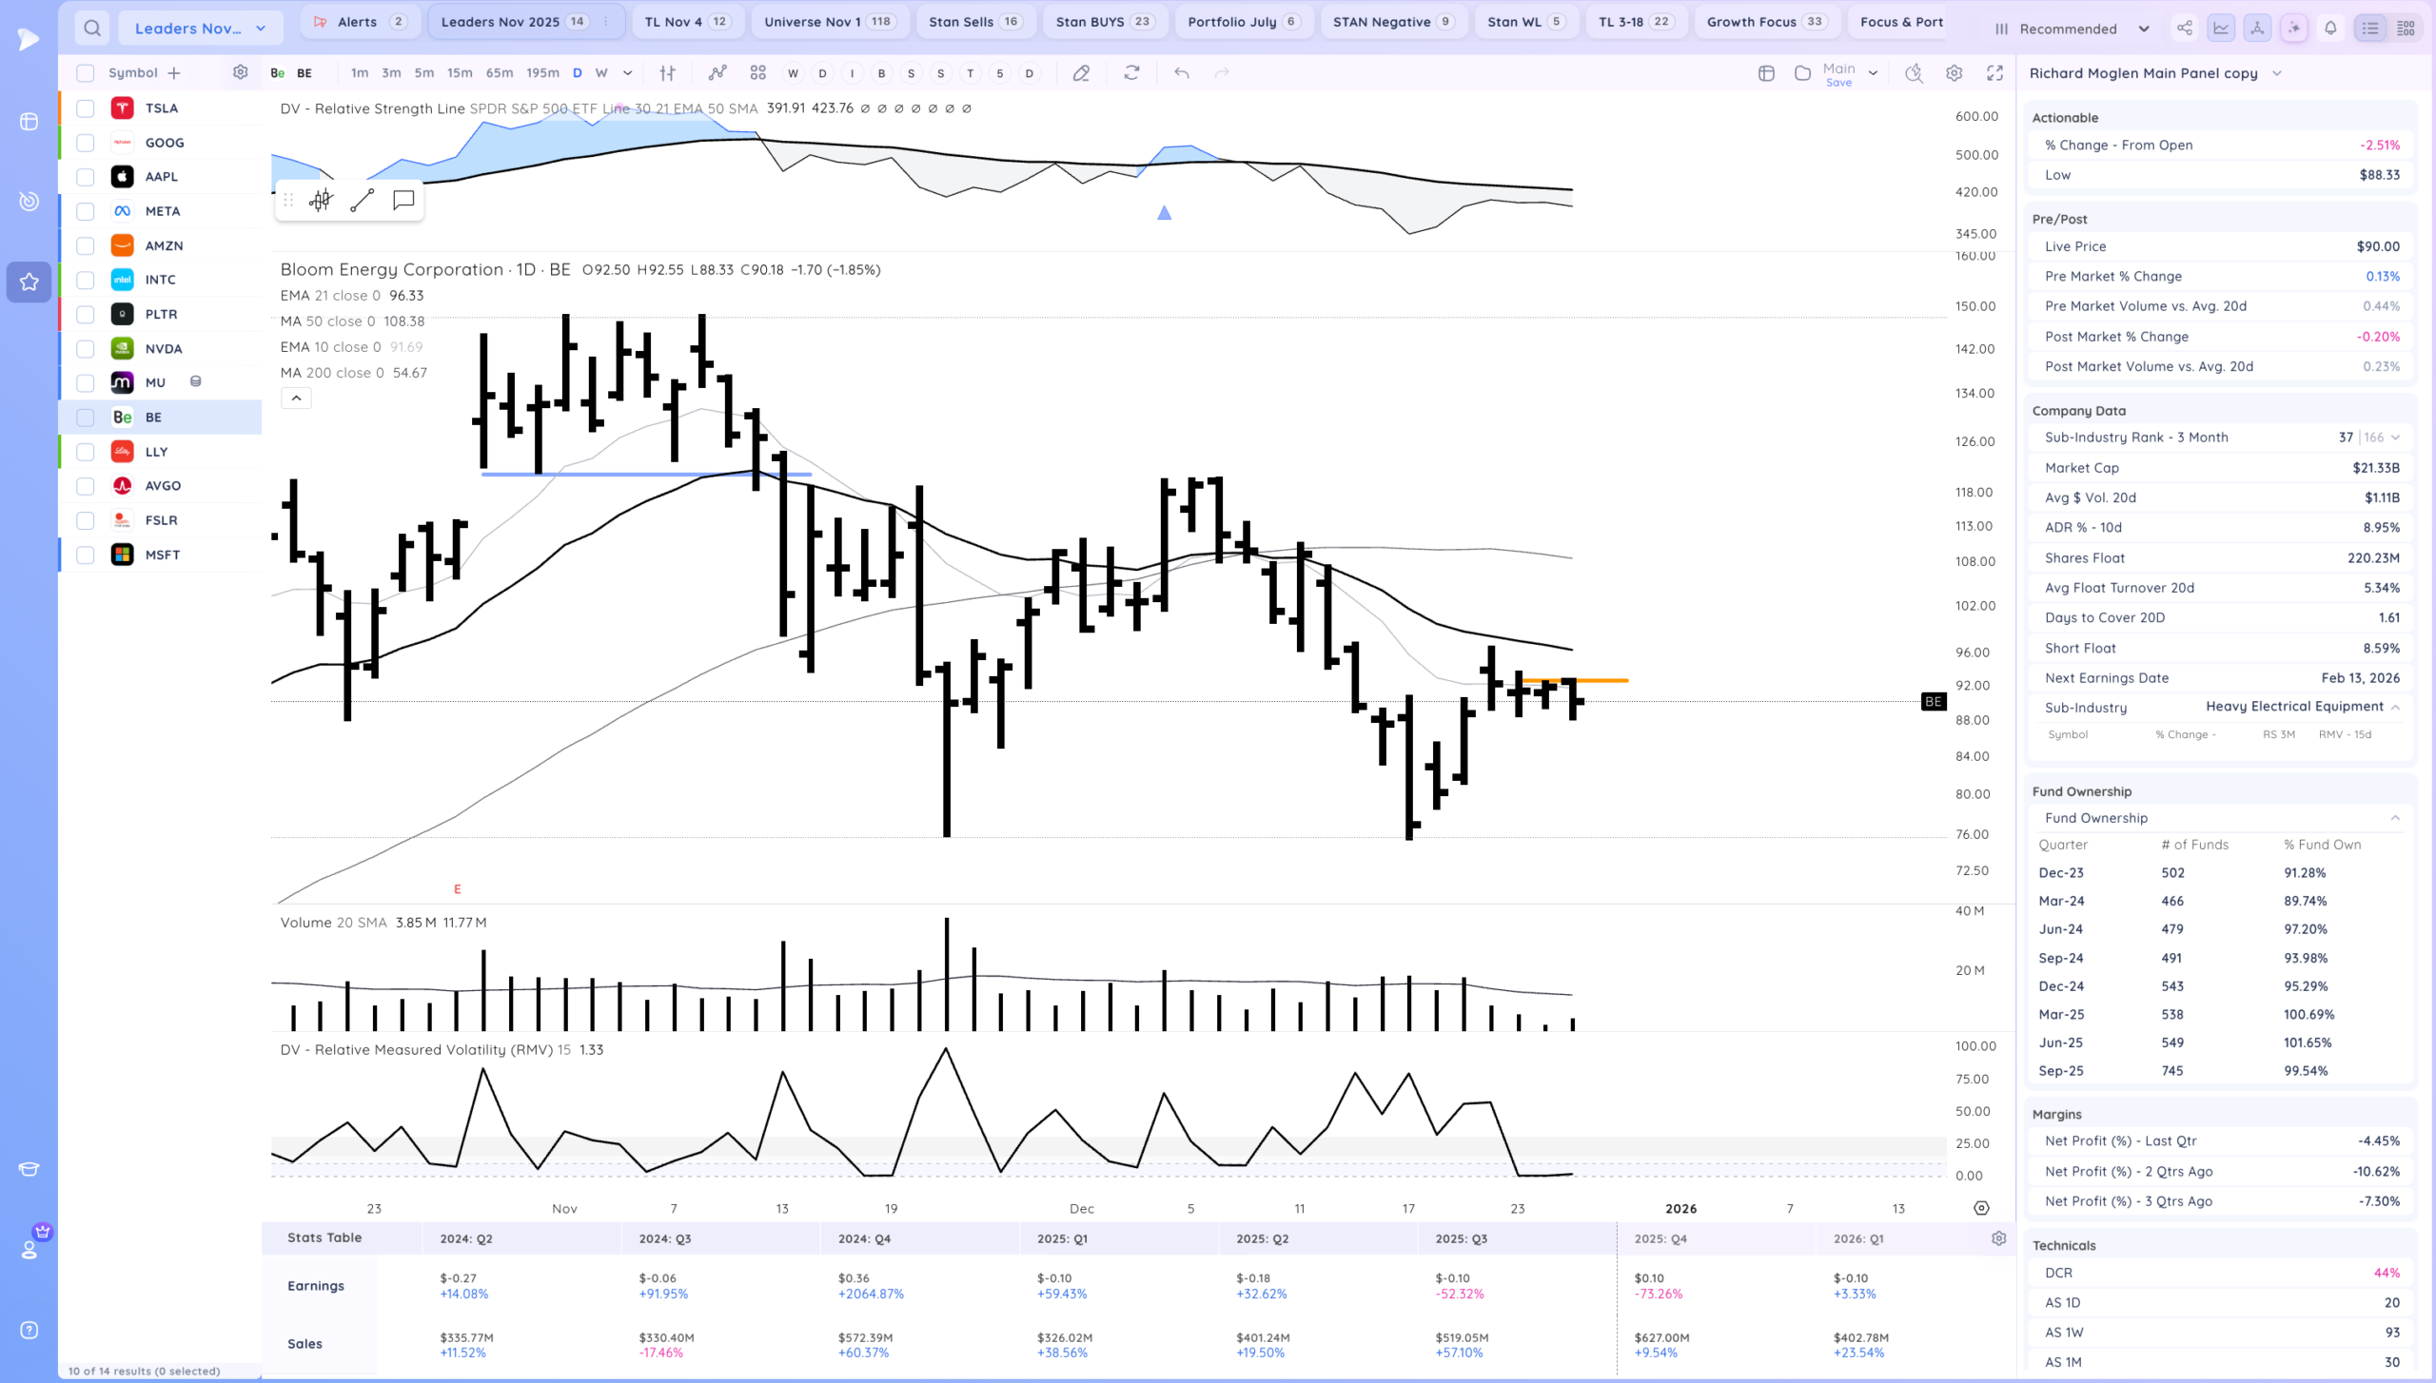Select the 65m timeframe button
Image resolution: width=2436 pixels, height=1383 pixels.
point(499,73)
